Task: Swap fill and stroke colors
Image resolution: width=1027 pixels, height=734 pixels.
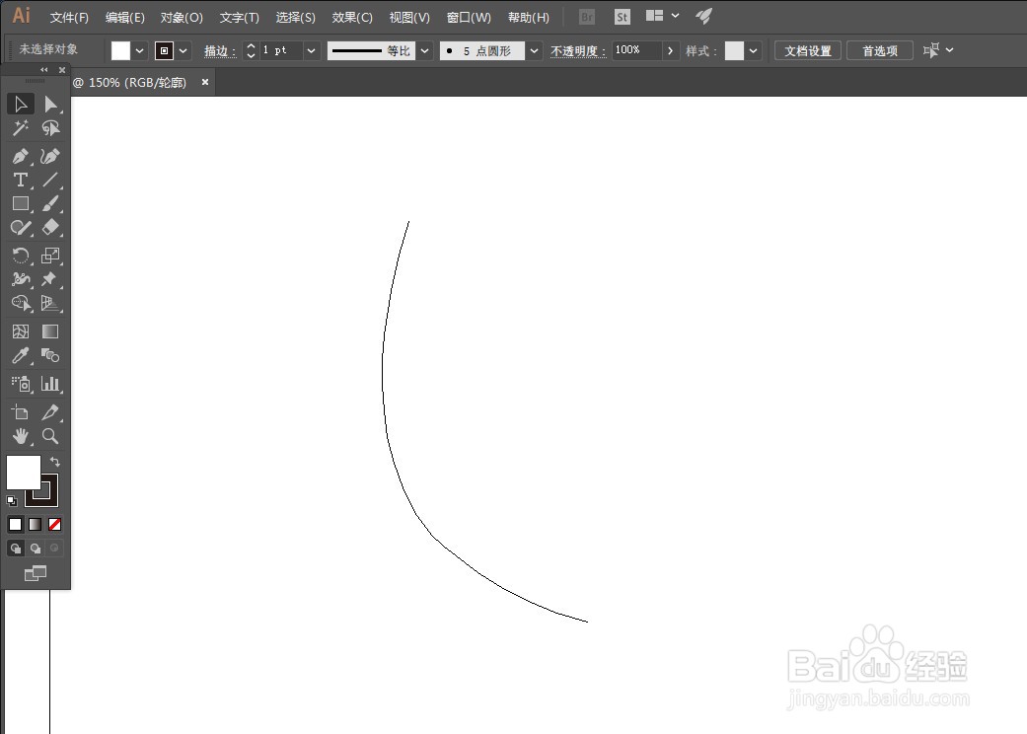Action: coord(55,462)
